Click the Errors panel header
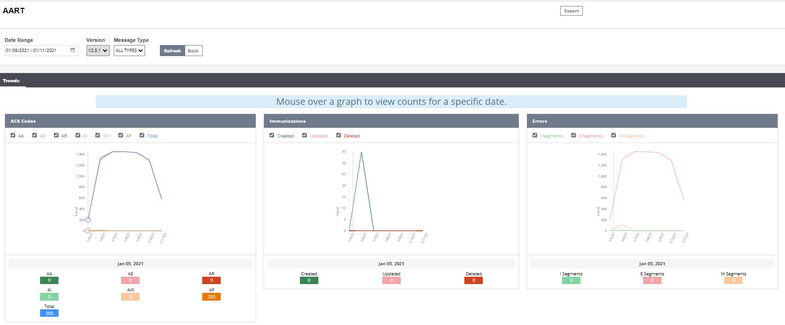Screen dimensions: 785x325 [652, 121]
